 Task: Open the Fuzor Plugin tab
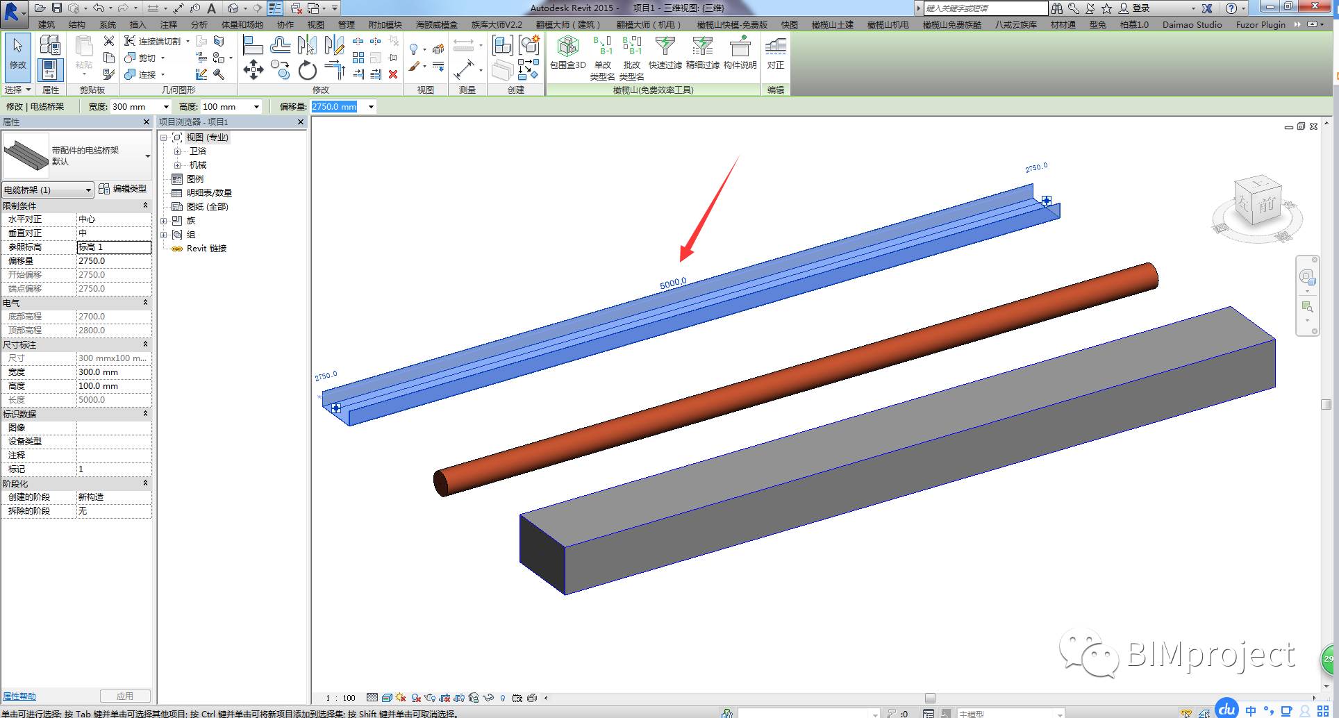pos(1261,24)
